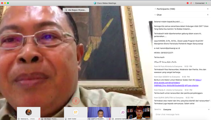Close the Chat panel

[207, 15]
